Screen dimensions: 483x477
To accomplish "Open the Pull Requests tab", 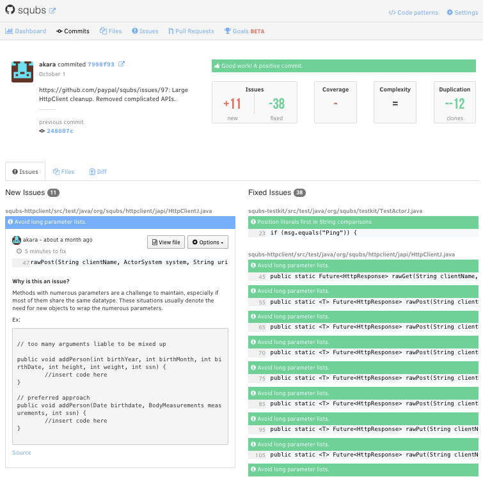I will (x=191, y=31).
